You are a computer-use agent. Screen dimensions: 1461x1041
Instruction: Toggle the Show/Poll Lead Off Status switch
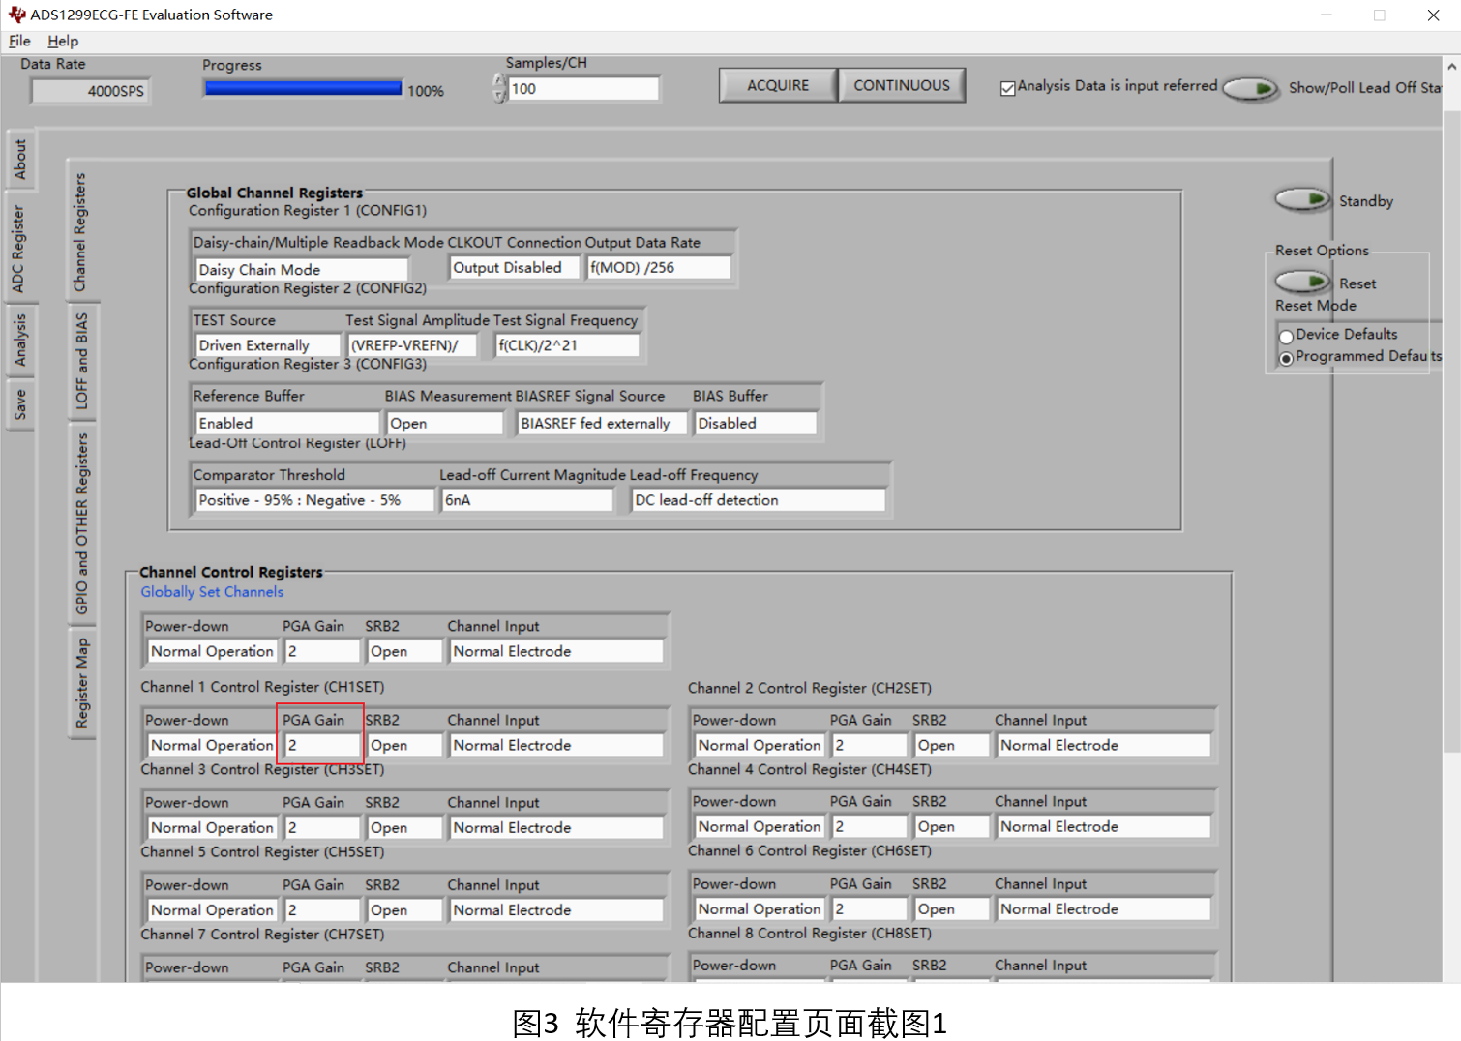1250,89
